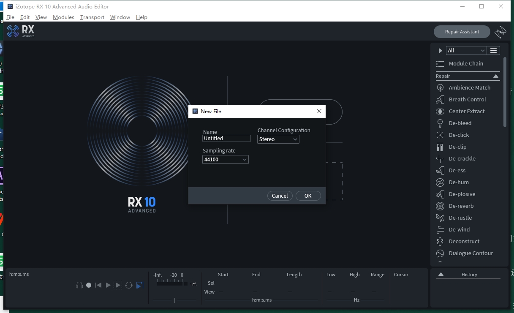Click the RX Advanced logo top-left
This screenshot has height=313, width=514.
point(21,31)
